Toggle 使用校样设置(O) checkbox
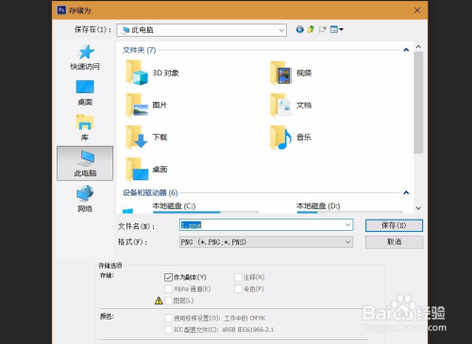472x344 pixels. click(x=168, y=319)
